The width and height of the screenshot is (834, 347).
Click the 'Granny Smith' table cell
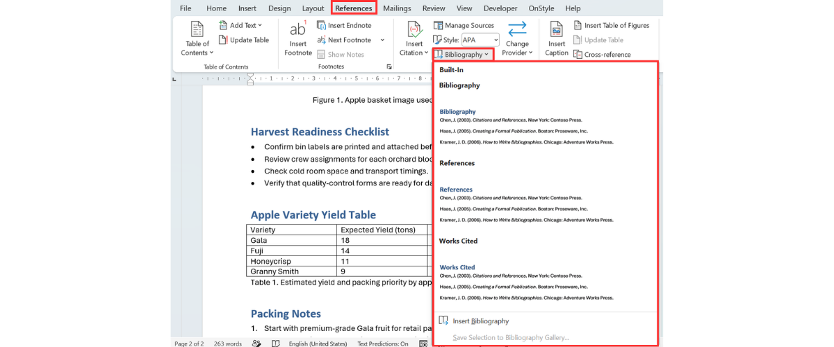pyautogui.click(x=292, y=271)
